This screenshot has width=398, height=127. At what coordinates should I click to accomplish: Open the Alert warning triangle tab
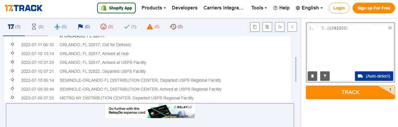coord(153,27)
